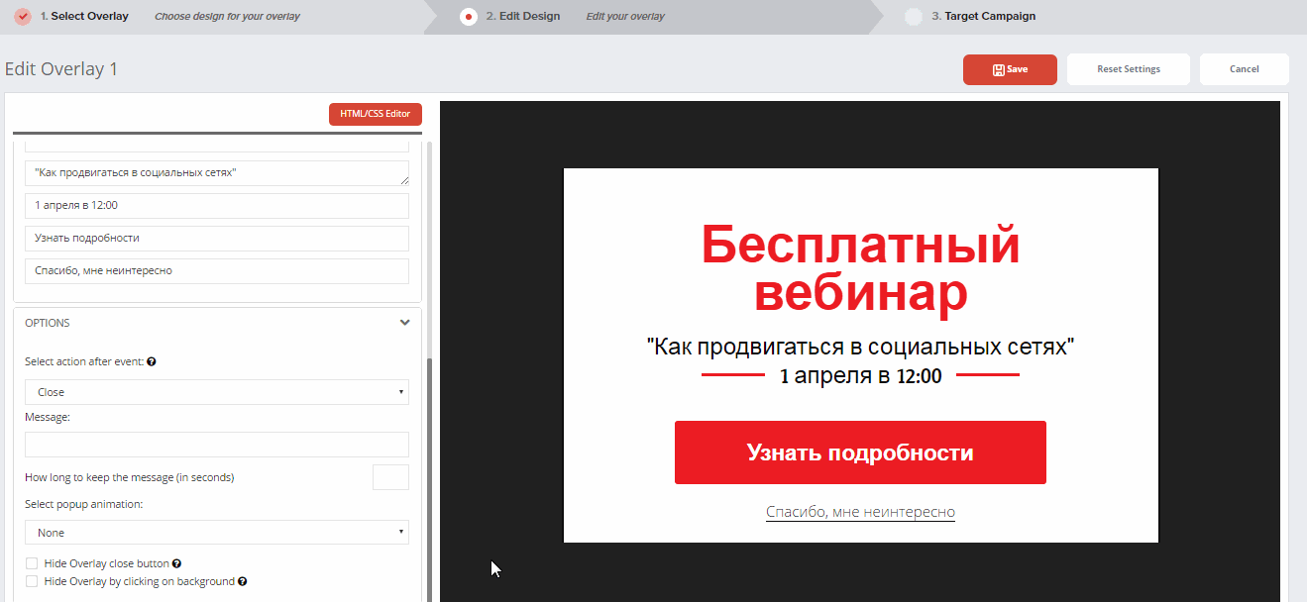Click the Узнать подробности input field
Viewport: 1307px width, 602px height.
click(x=217, y=239)
